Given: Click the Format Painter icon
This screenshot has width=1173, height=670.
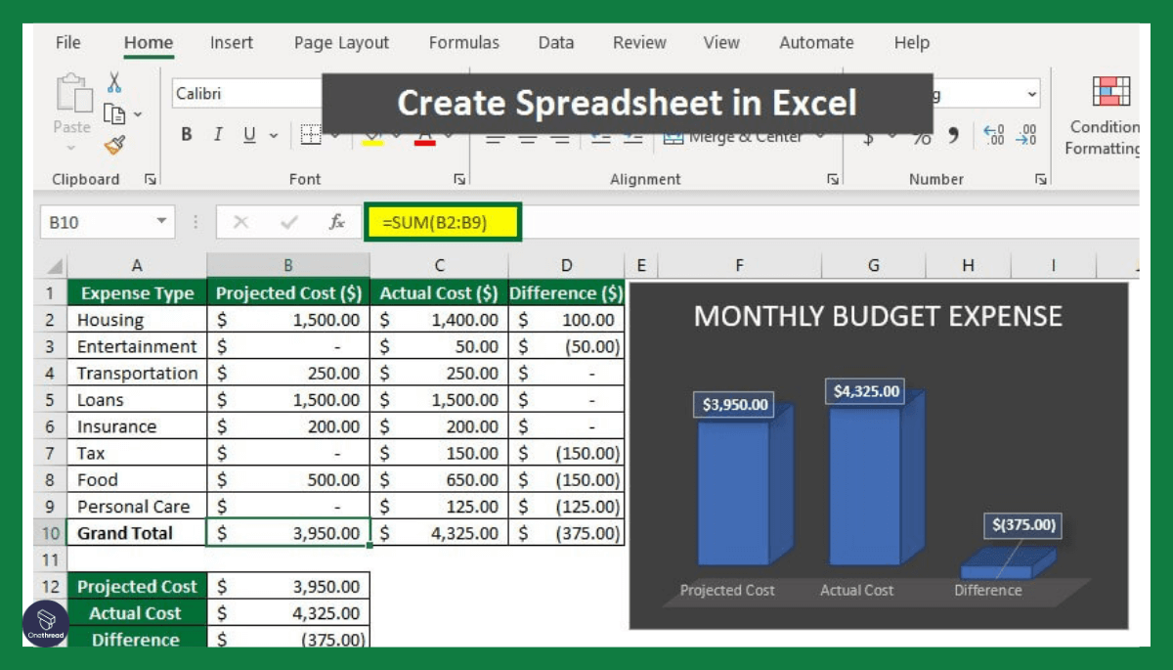Looking at the screenshot, I should click(x=115, y=144).
